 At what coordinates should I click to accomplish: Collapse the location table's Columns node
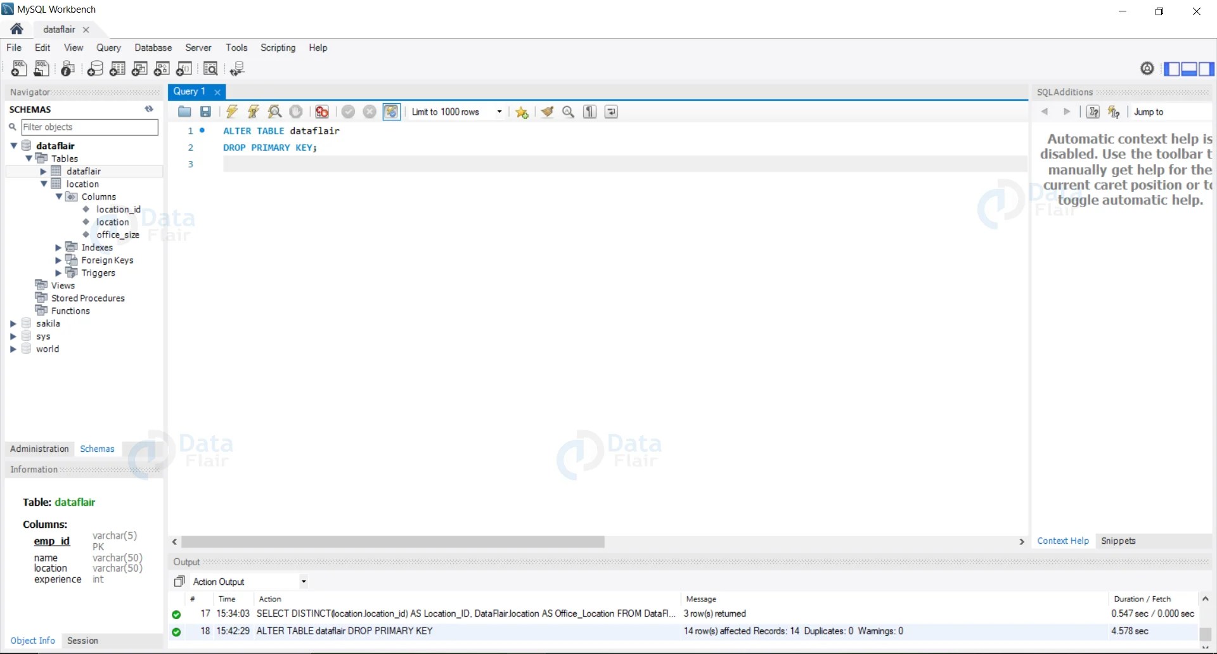tap(58, 196)
